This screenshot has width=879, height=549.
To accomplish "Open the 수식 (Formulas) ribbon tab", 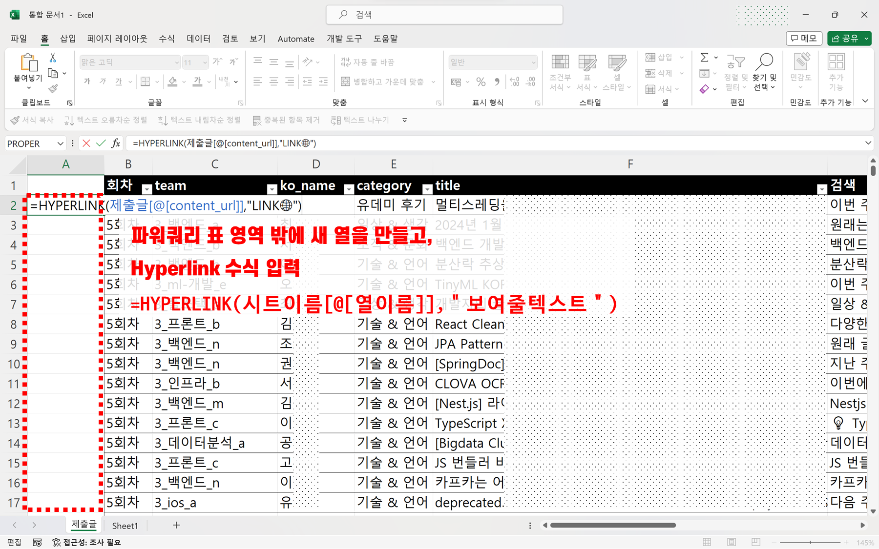I will tap(167, 39).
